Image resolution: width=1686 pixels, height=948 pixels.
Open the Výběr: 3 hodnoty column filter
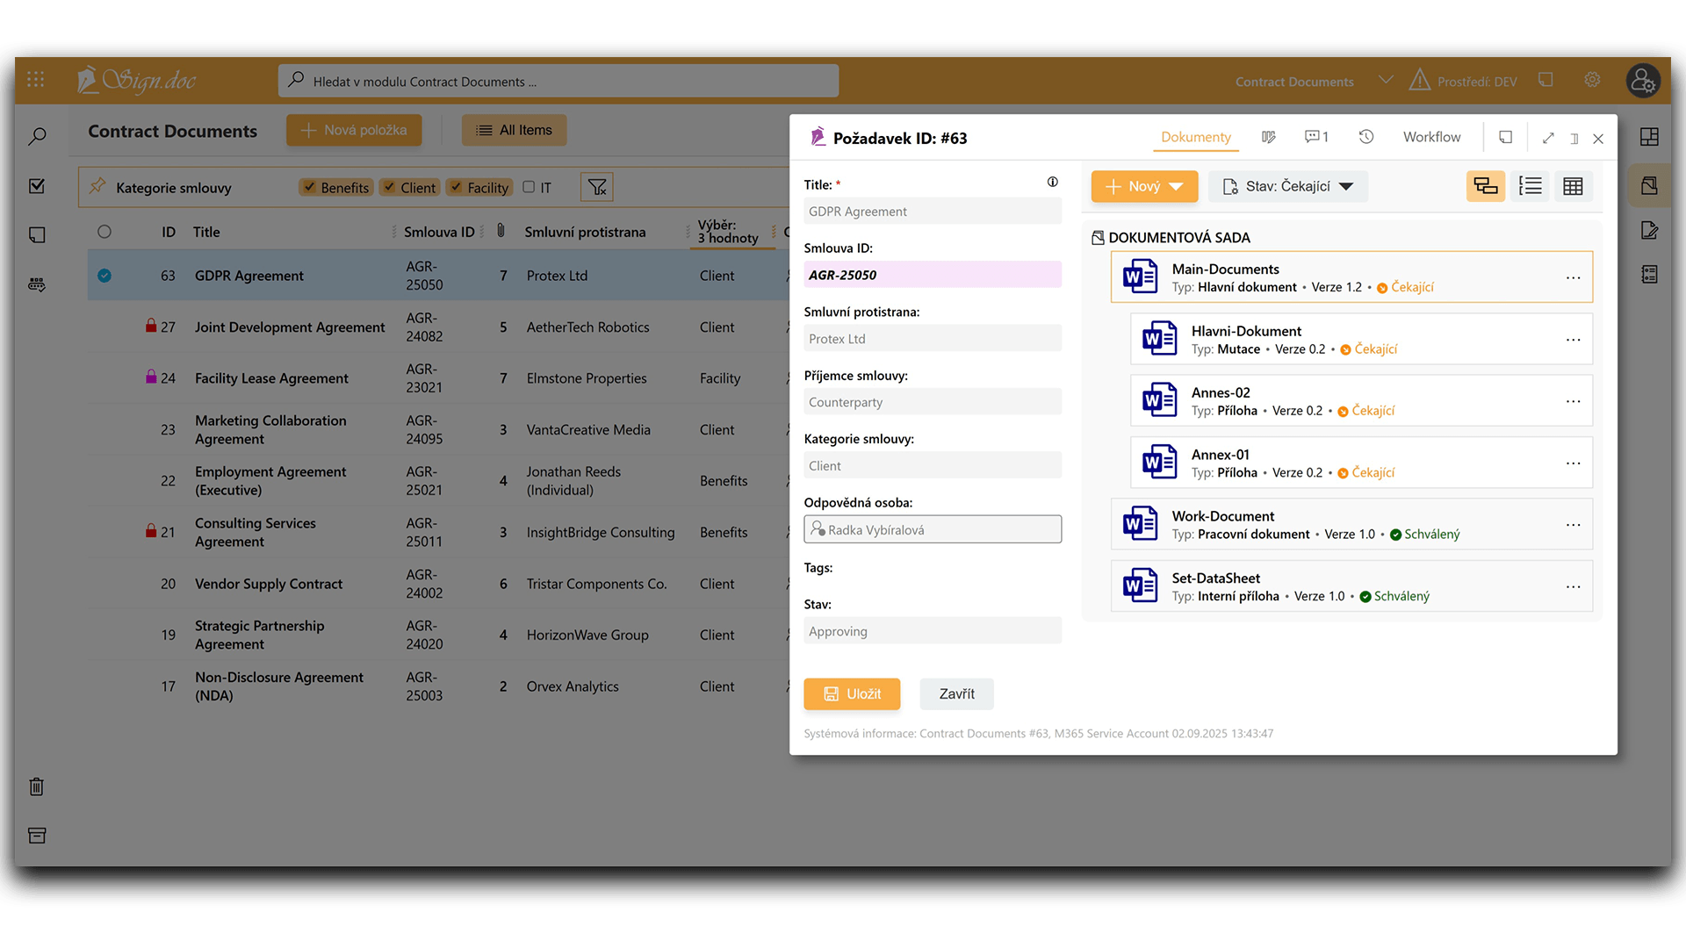[728, 232]
